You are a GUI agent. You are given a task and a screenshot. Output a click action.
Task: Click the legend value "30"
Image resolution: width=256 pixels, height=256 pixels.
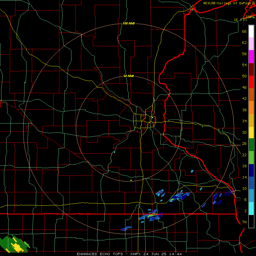[244, 132]
